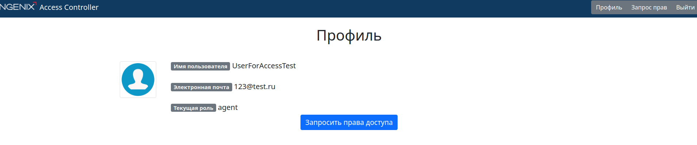The height and width of the screenshot is (145, 697).
Task: Open the Запрос прав navigation item
Action: (x=649, y=7)
